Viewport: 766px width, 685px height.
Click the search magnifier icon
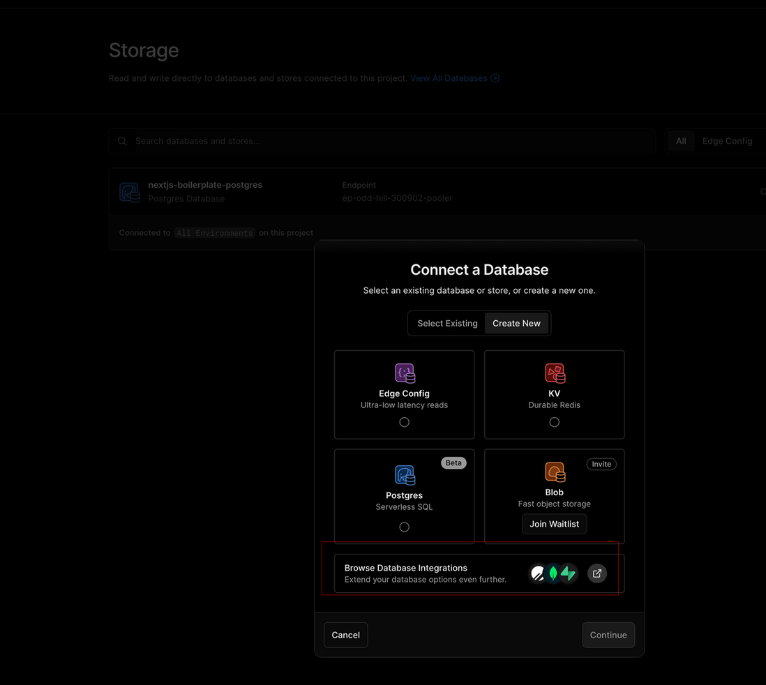(122, 141)
